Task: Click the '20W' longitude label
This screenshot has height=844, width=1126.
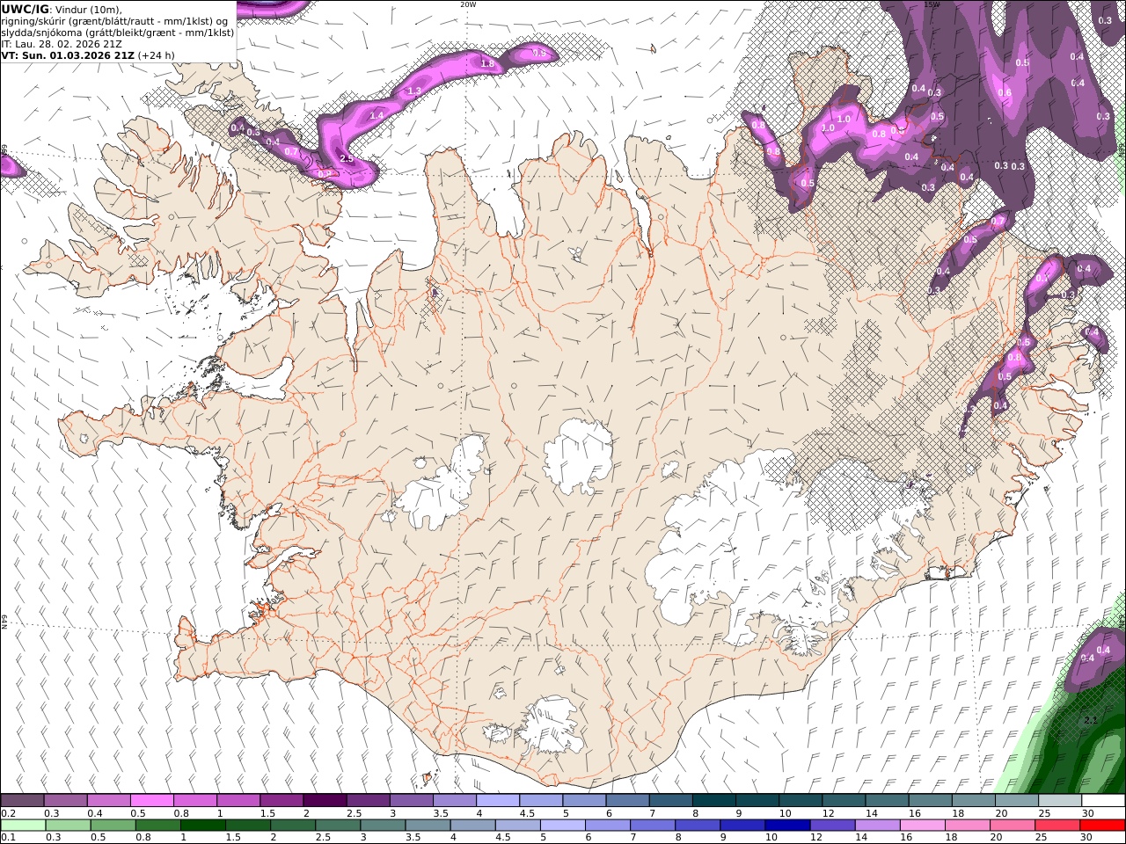Action: [x=468, y=4]
